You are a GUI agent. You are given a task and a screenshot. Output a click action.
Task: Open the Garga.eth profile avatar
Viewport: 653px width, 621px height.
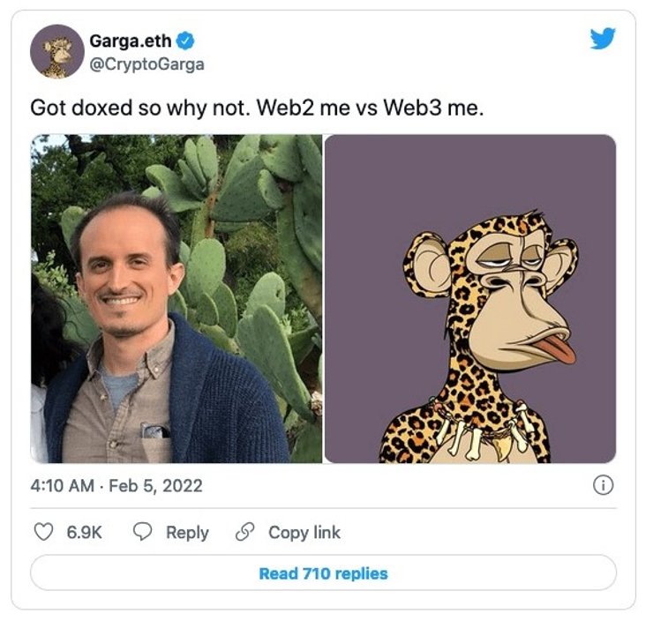click(x=56, y=51)
